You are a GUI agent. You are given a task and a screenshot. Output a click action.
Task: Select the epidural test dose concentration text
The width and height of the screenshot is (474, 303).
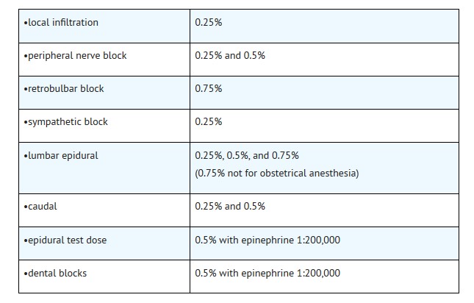267,240
